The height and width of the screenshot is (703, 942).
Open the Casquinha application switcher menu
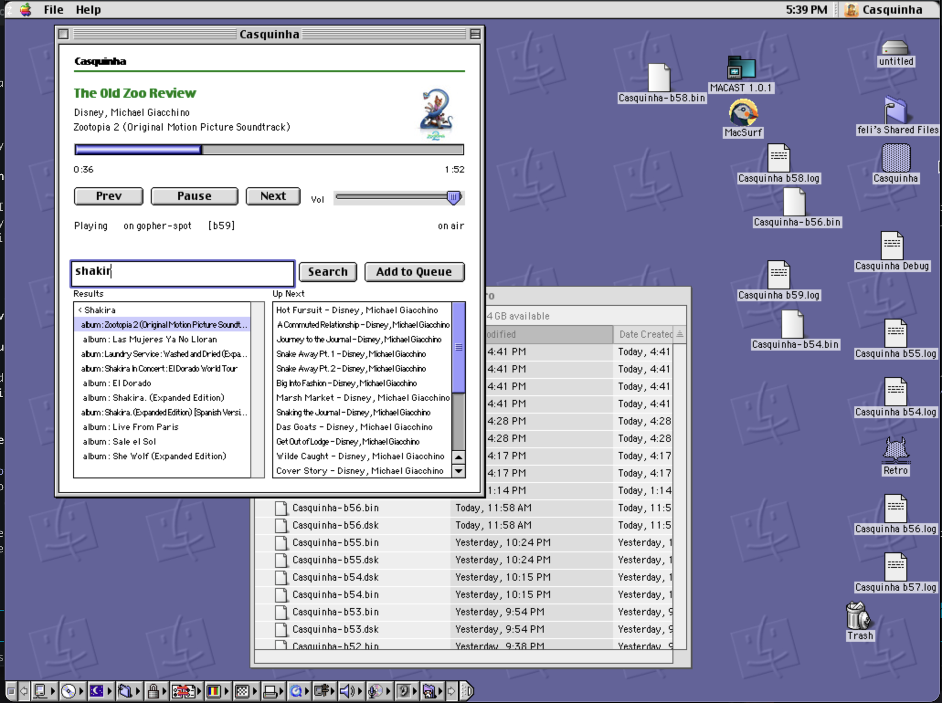884,10
